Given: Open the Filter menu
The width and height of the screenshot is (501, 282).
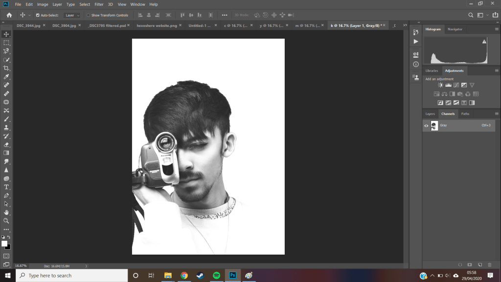Looking at the screenshot, I should [x=98, y=4].
